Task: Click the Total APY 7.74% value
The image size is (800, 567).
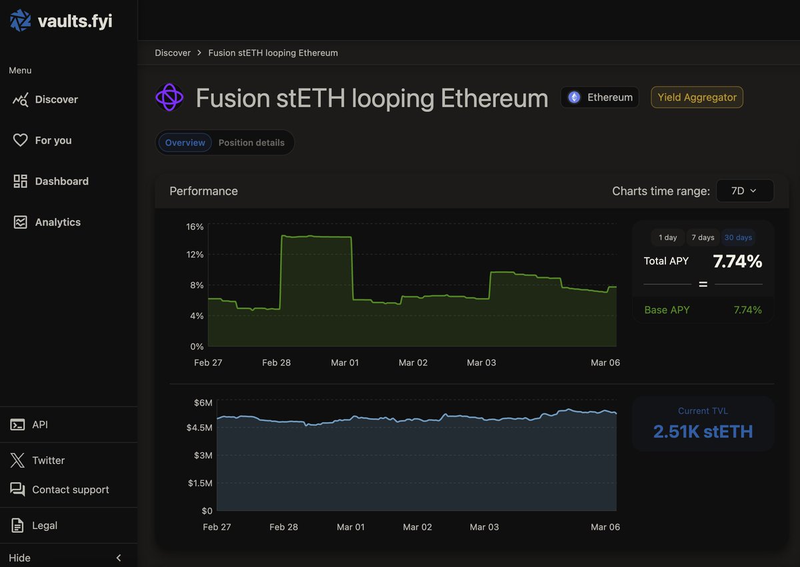Action: pos(737,261)
